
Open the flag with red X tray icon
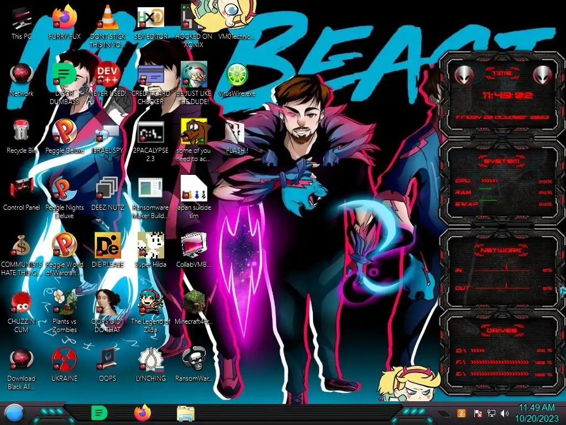(478, 413)
